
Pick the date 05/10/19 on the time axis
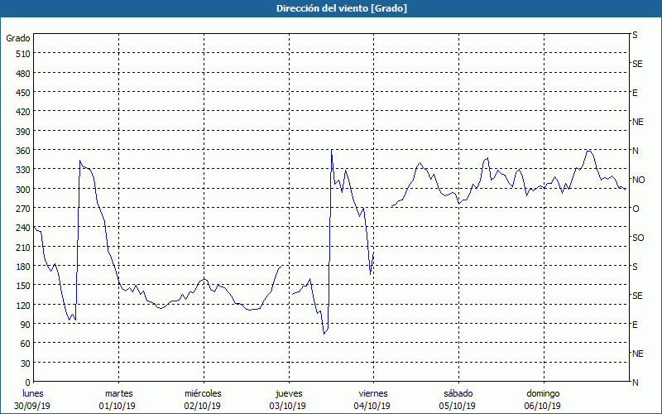(458, 406)
